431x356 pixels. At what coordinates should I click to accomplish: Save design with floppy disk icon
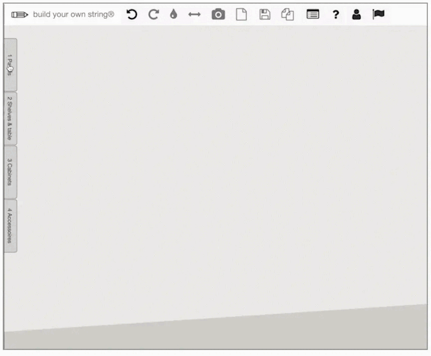(x=265, y=15)
